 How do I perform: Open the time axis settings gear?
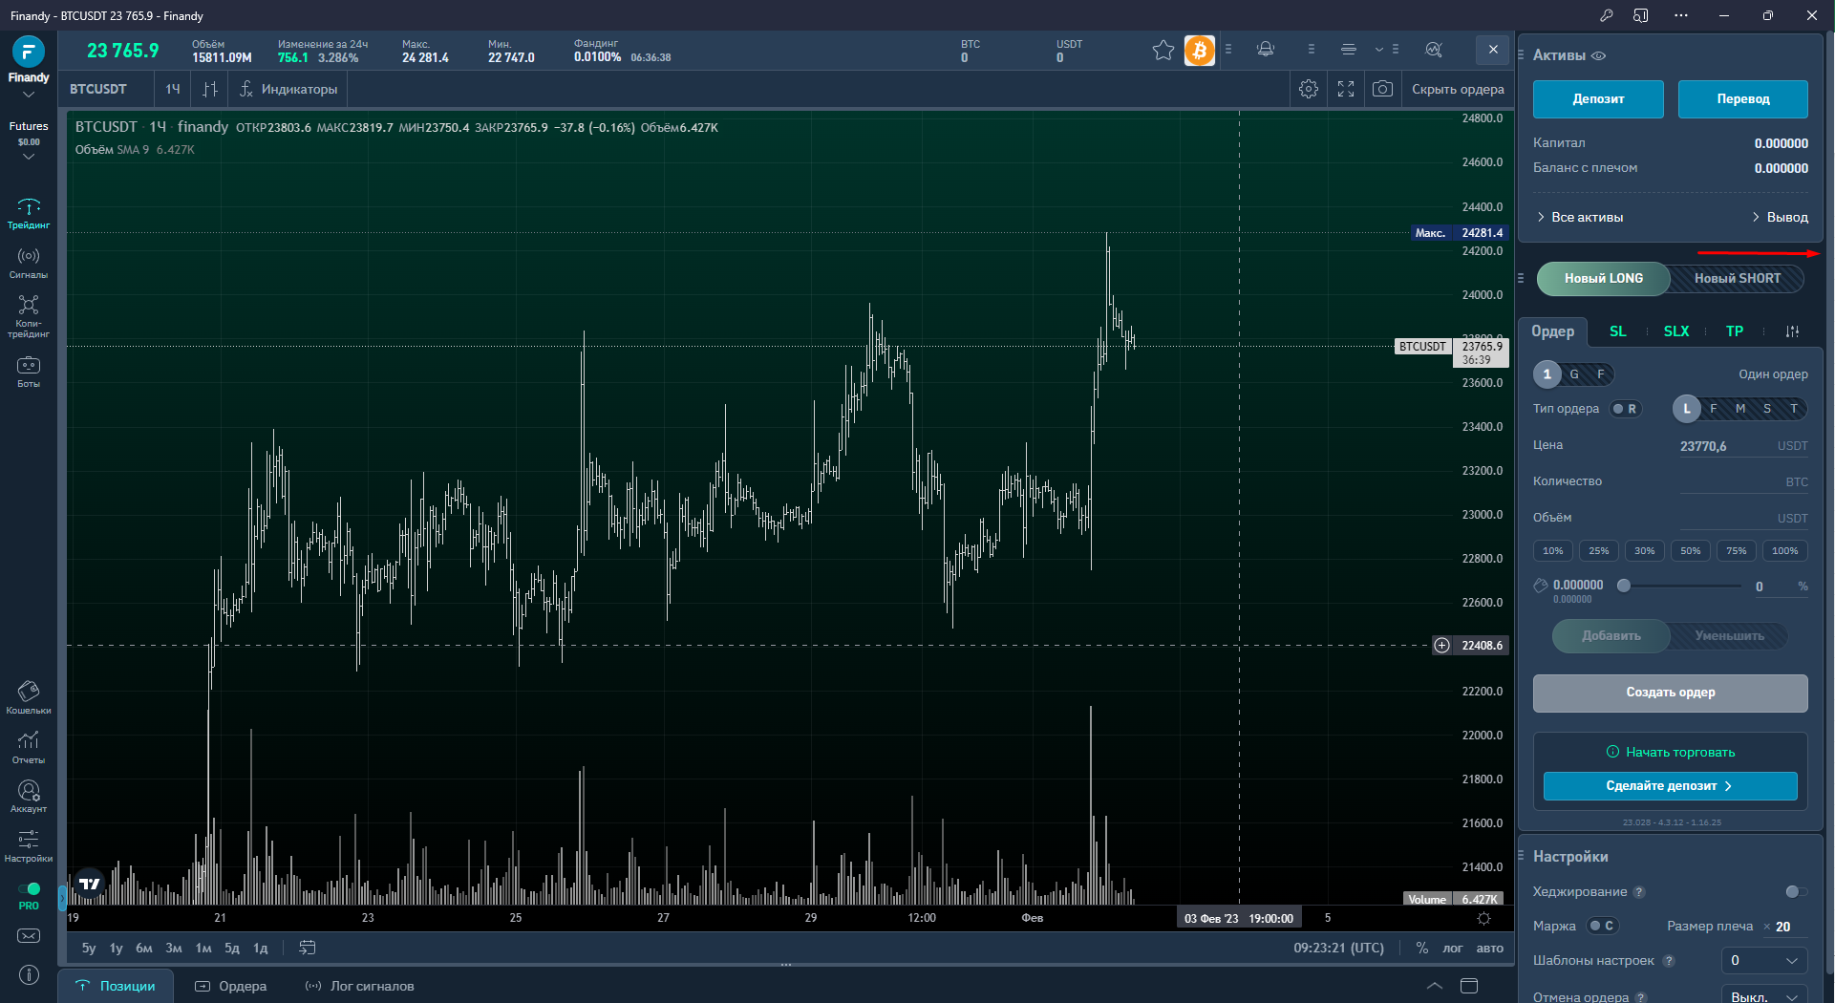tap(1483, 918)
